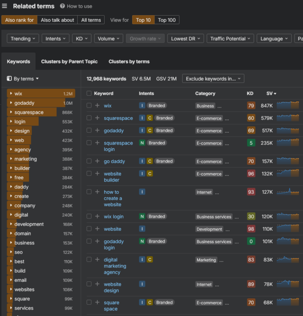Screen dimensions: 303x316
Task: Select the Also rank for button
Action: [19, 20]
